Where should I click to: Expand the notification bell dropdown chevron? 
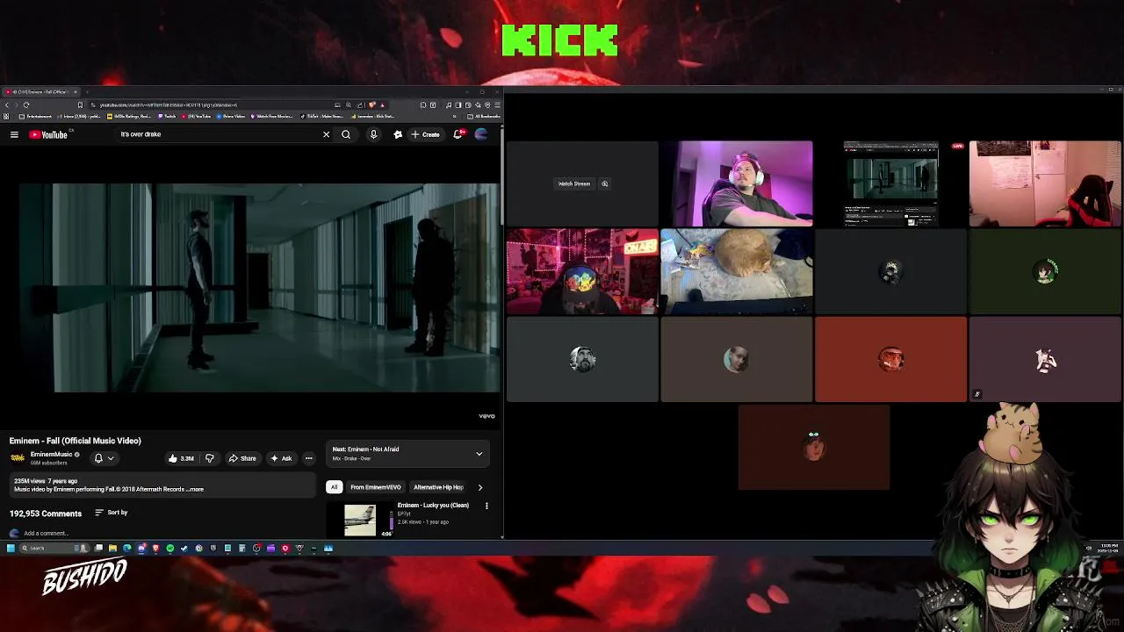[x=110, y=458]
